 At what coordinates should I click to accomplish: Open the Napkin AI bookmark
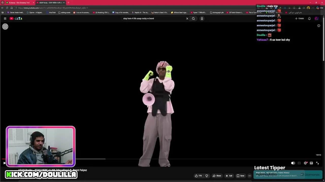(x=140, y=12)
